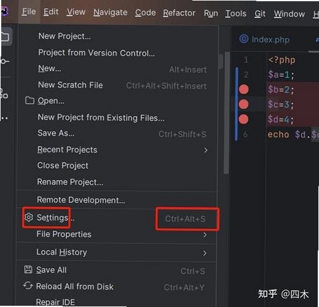
Task: Click the Open folder icon in menu
Action: 30,101
